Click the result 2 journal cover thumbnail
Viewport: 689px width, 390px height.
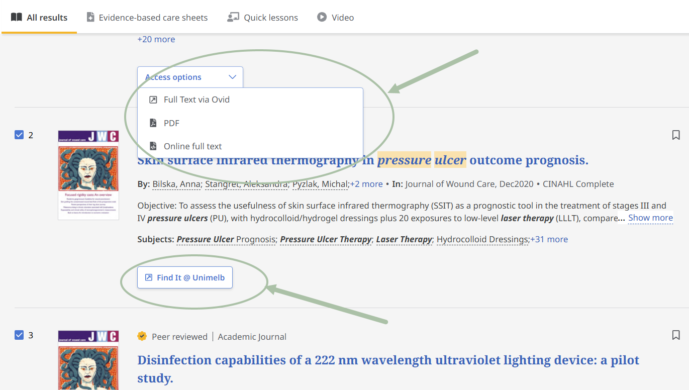(x=88, y=175)
